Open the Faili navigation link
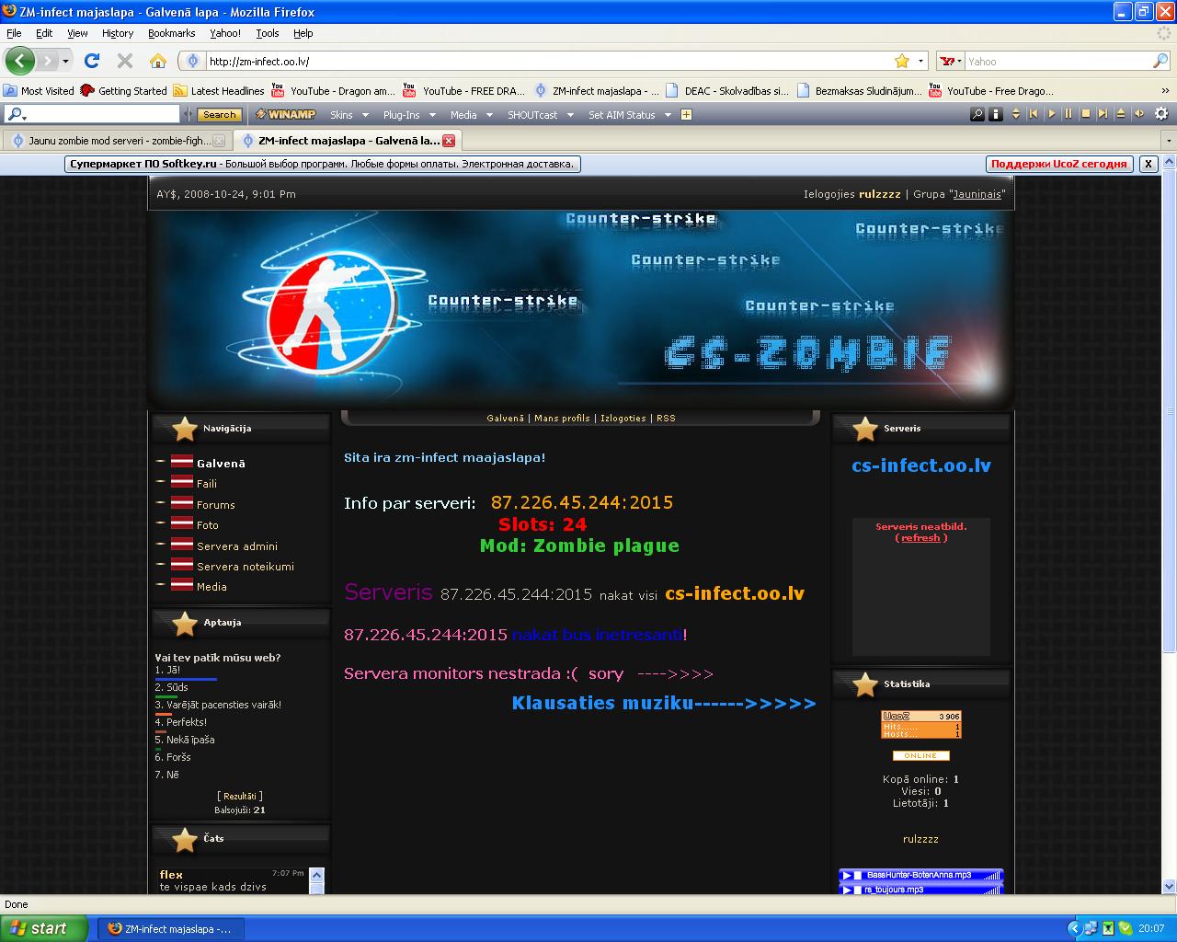 207,484
